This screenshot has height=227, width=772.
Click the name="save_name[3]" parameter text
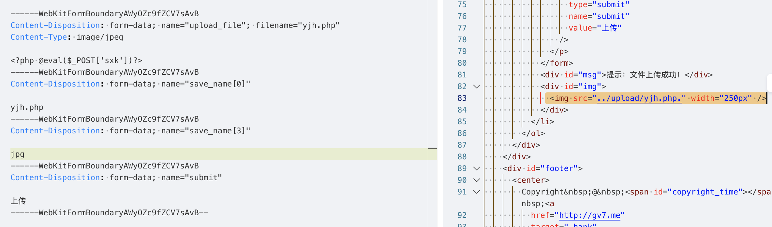206,131
